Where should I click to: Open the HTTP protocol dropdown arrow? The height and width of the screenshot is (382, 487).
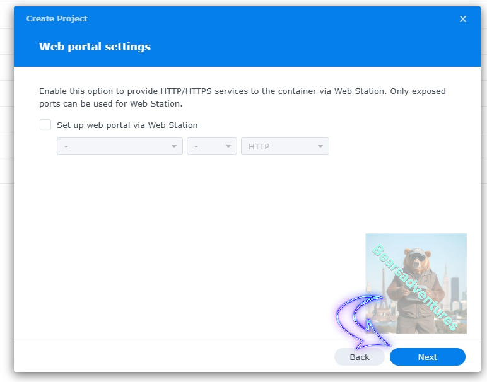pyautogui.click(x=320, y=146)
